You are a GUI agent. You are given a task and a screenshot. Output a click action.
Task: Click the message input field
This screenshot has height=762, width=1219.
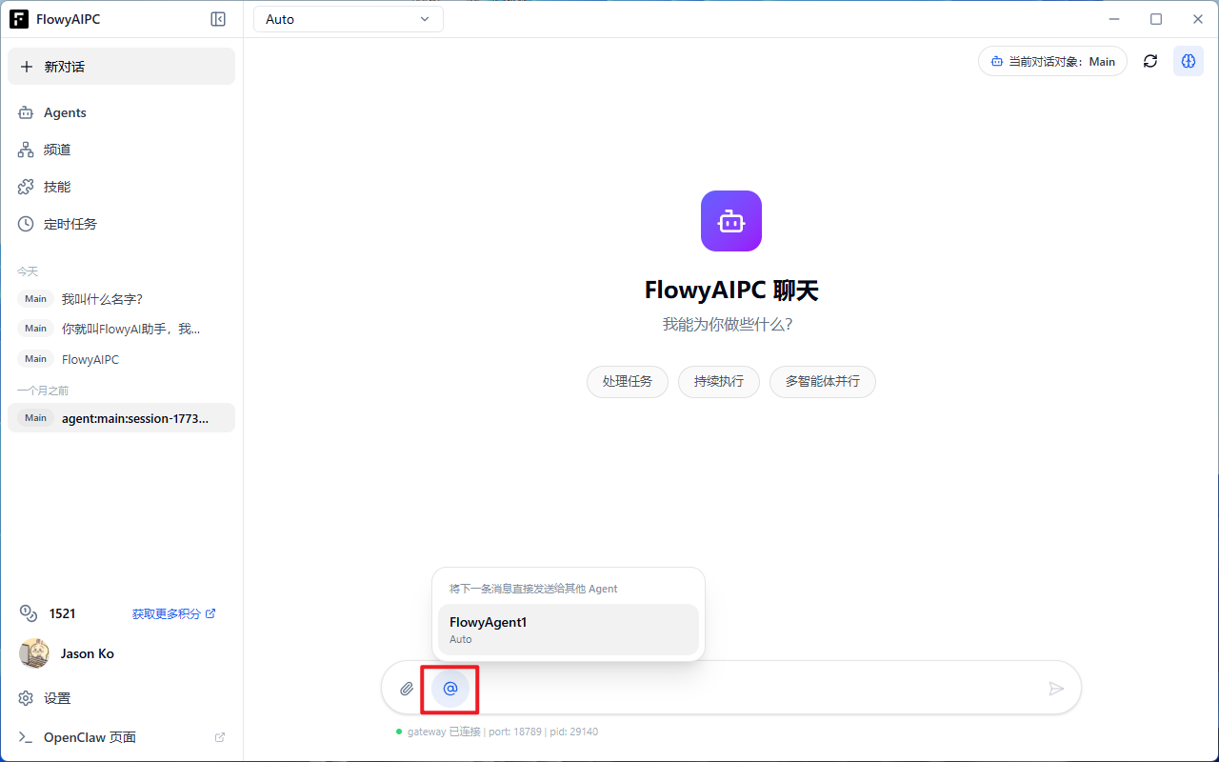(743, 688)
